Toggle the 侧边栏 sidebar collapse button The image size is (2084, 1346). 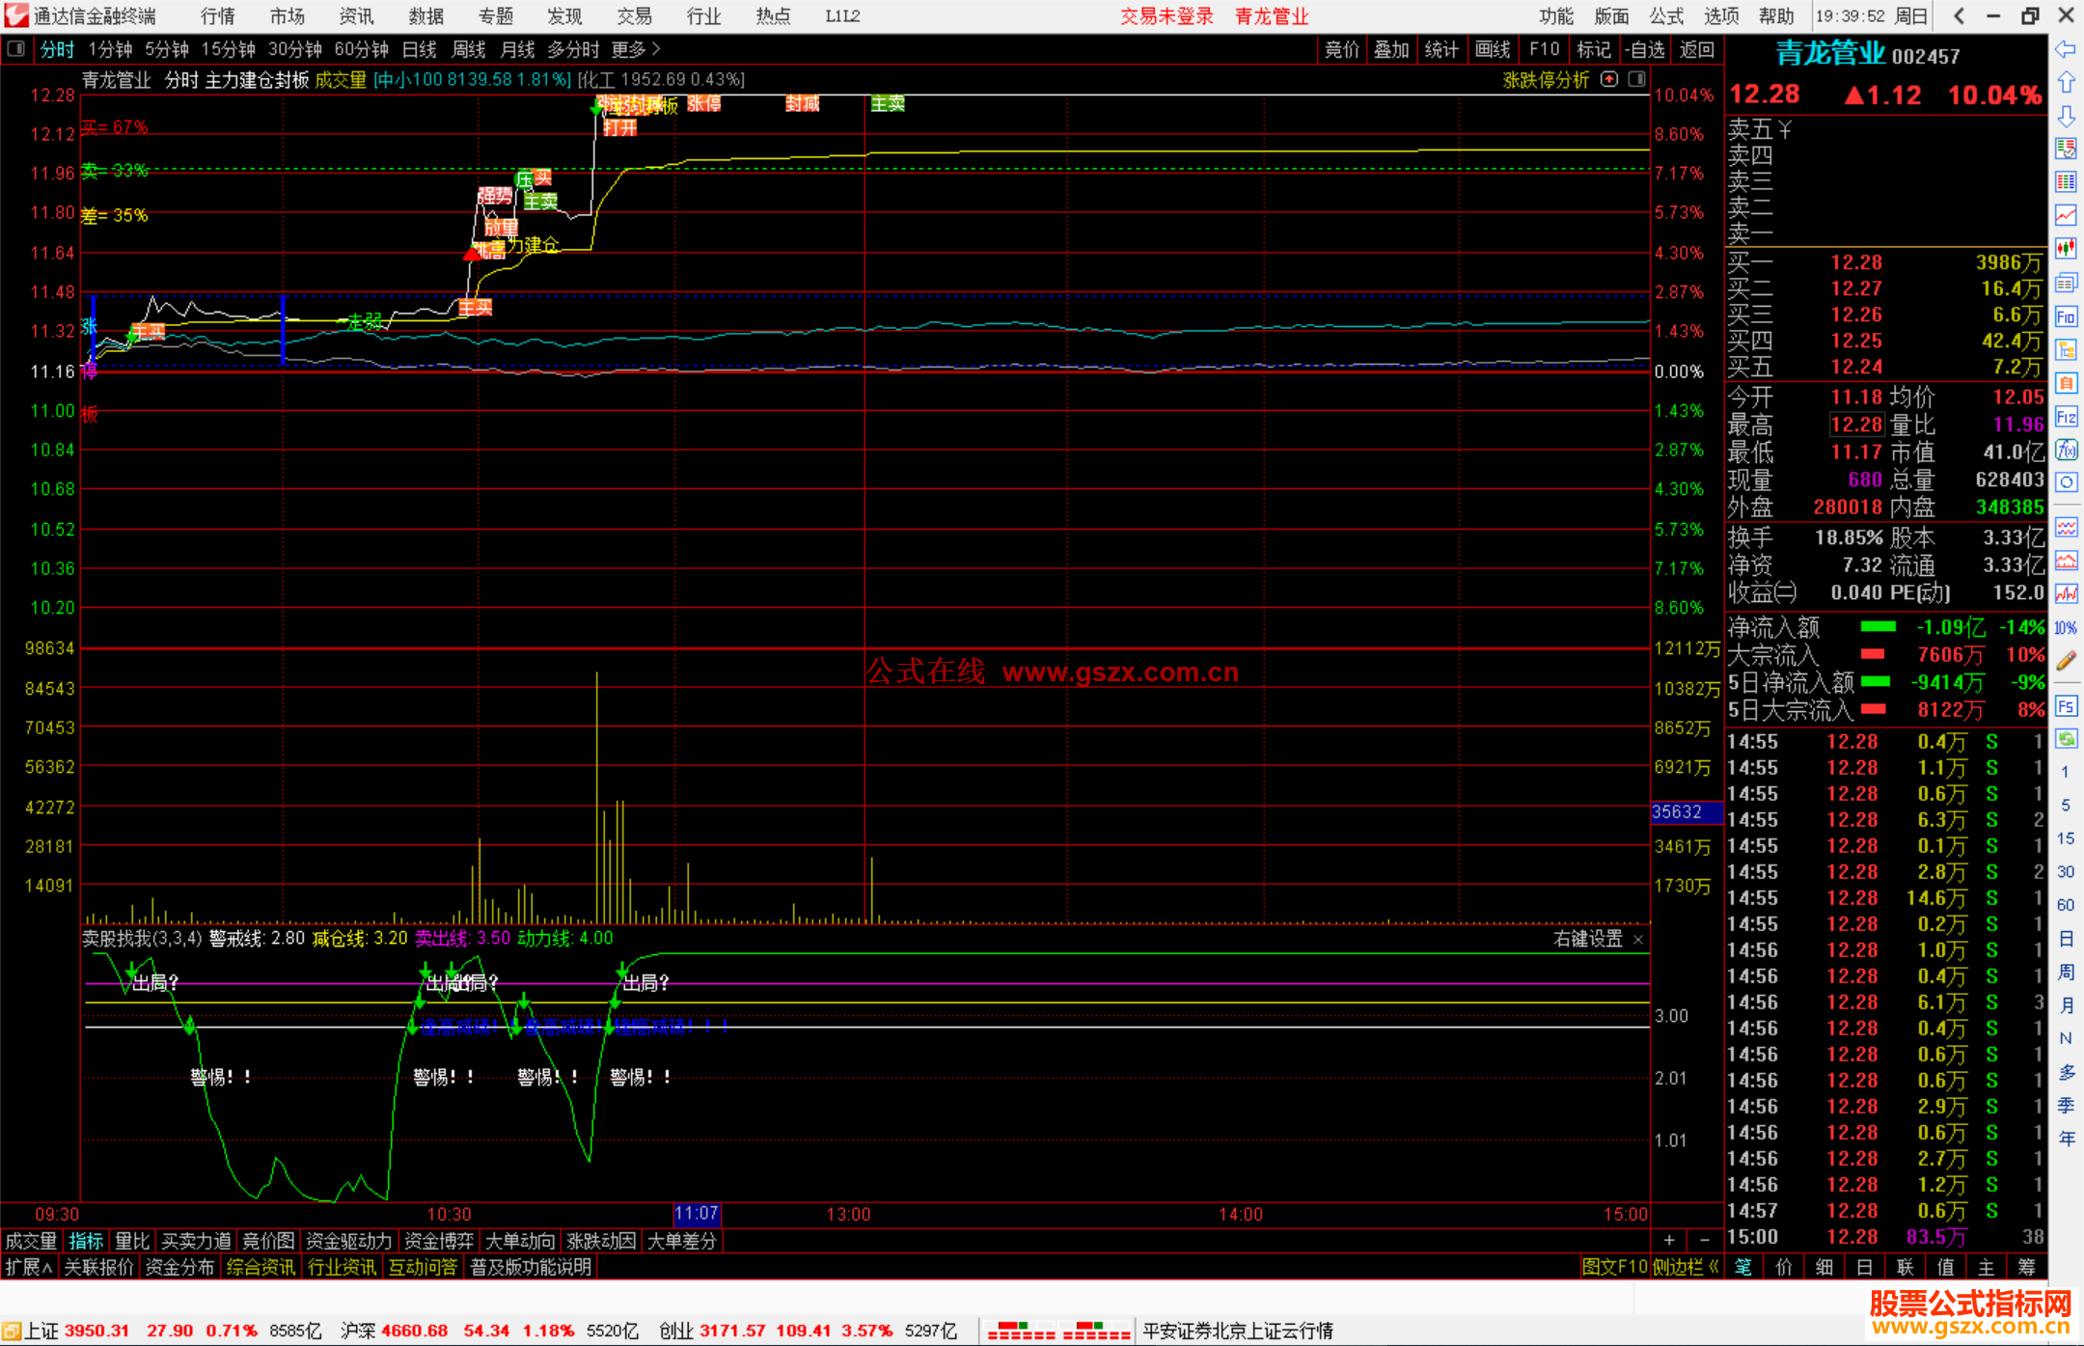tap(1686, 1267)
